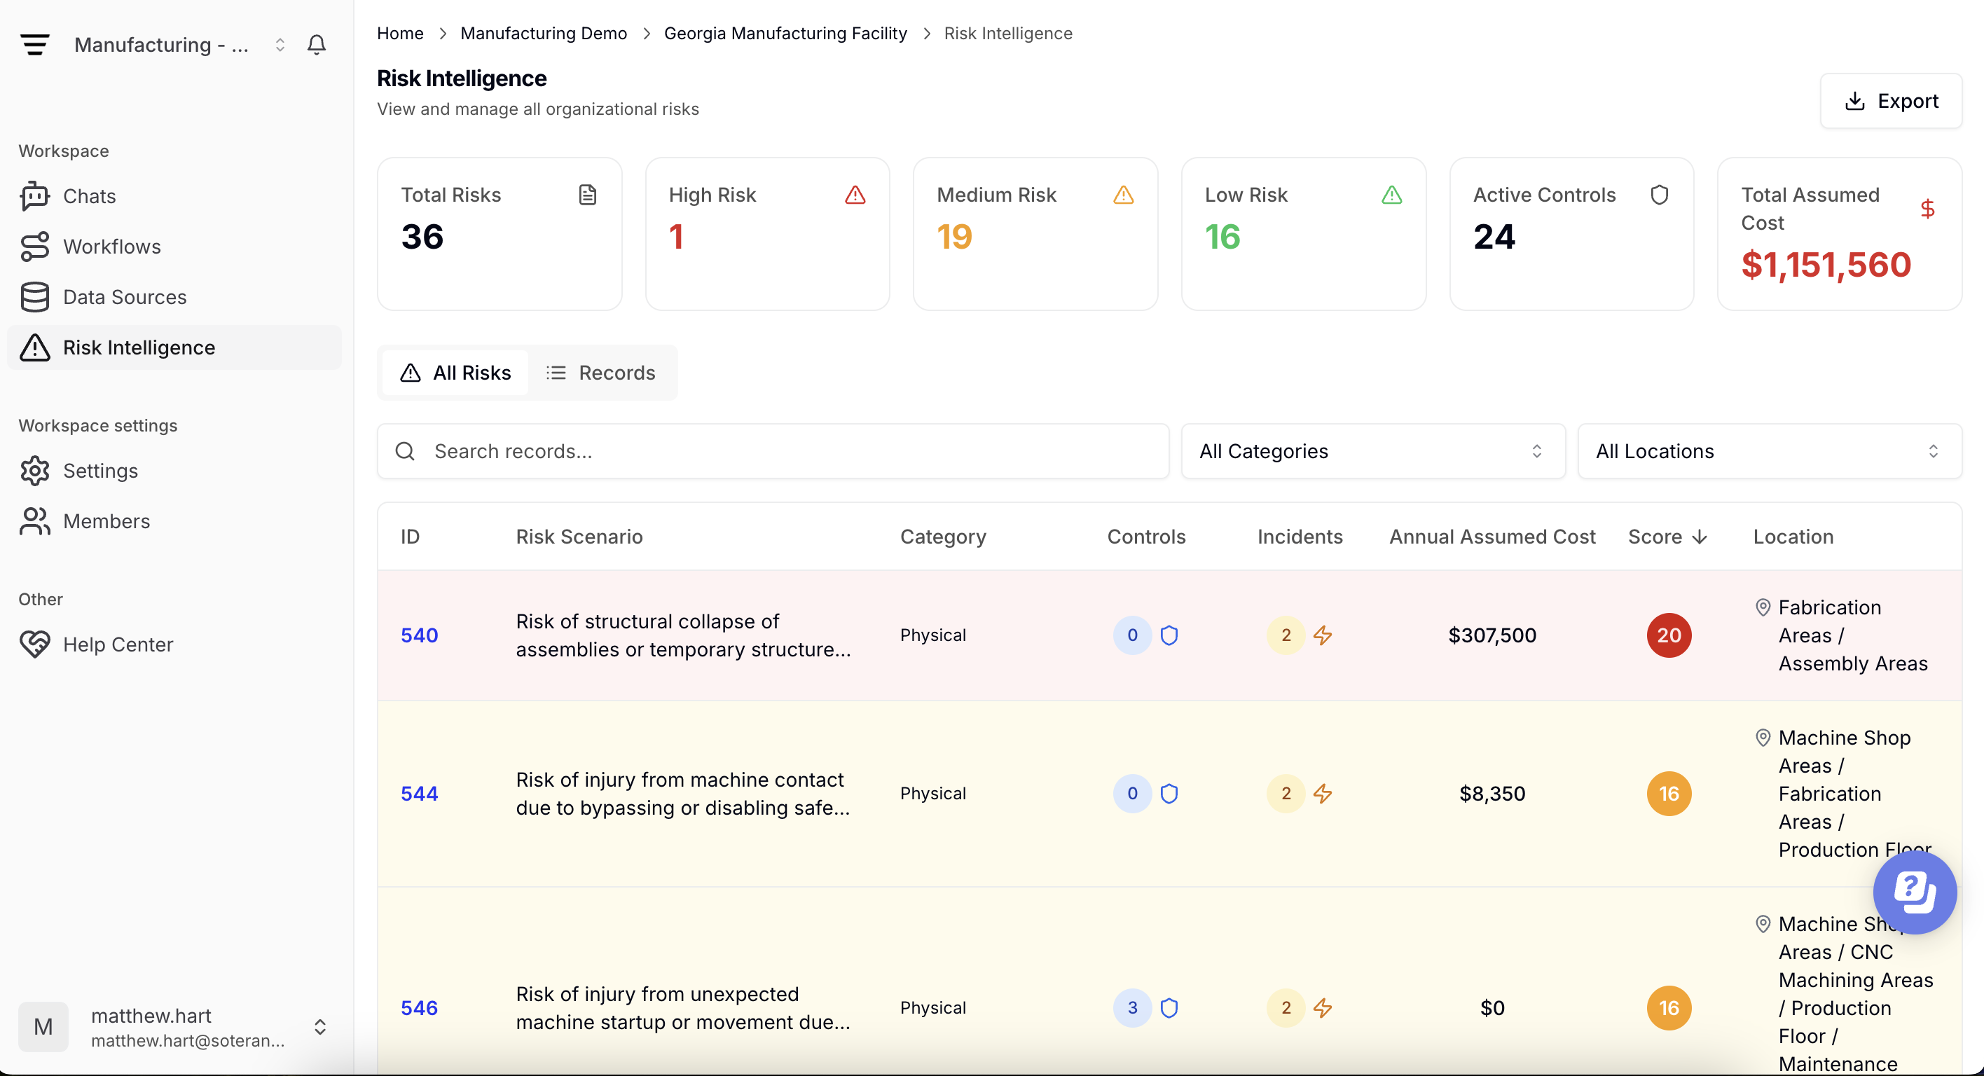The height and width of the screenshot is (1076, 1984).
Task: Click the Chats speech-bubble icon
Action: 34,196
